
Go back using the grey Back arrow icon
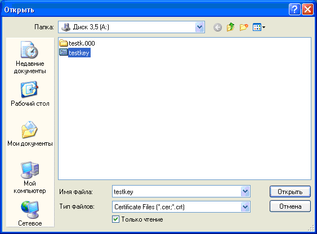point(217,27)
